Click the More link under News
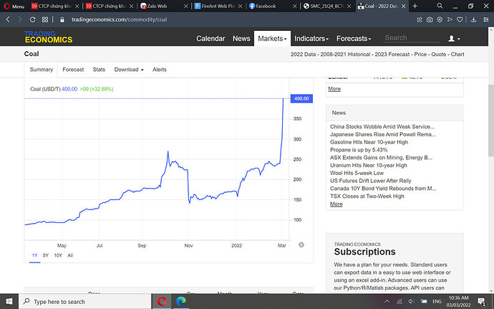Screen dimensions: 494x309 (x=336, y=204)
